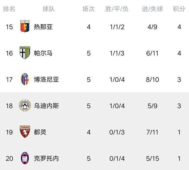Screen dimensions: 189x170
Task: Select the 球队 column header
Action: [x=49, y=9]
